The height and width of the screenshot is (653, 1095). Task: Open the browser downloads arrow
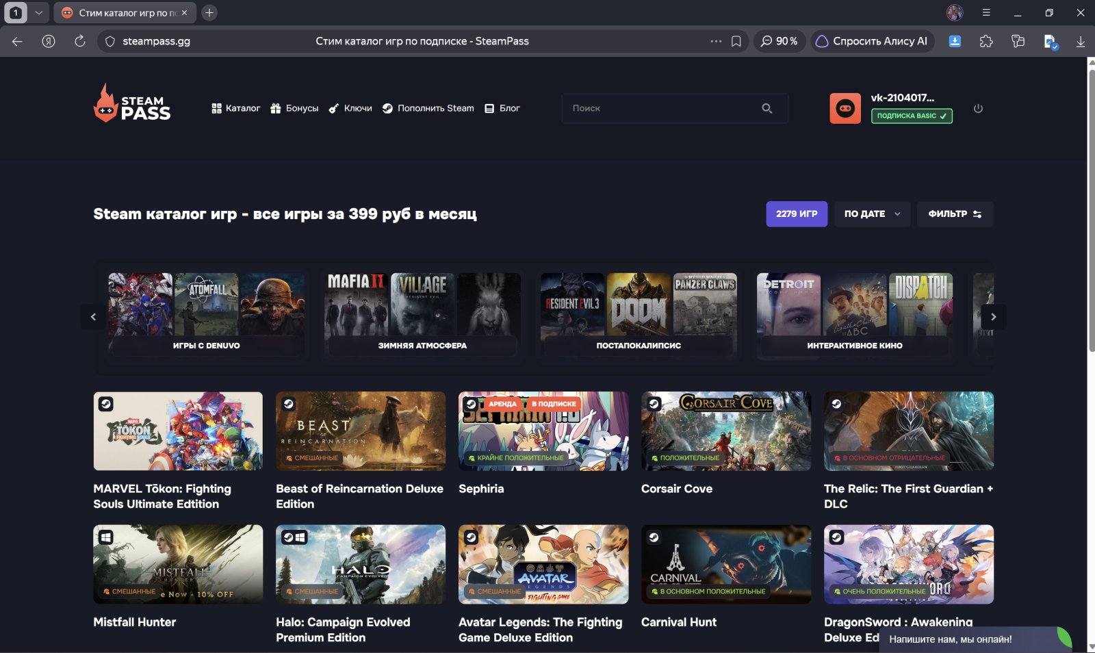click(1081, 41)
